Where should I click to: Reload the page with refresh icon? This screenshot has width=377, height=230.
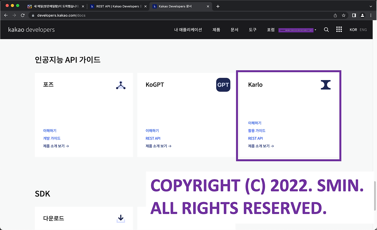[23, 15]
